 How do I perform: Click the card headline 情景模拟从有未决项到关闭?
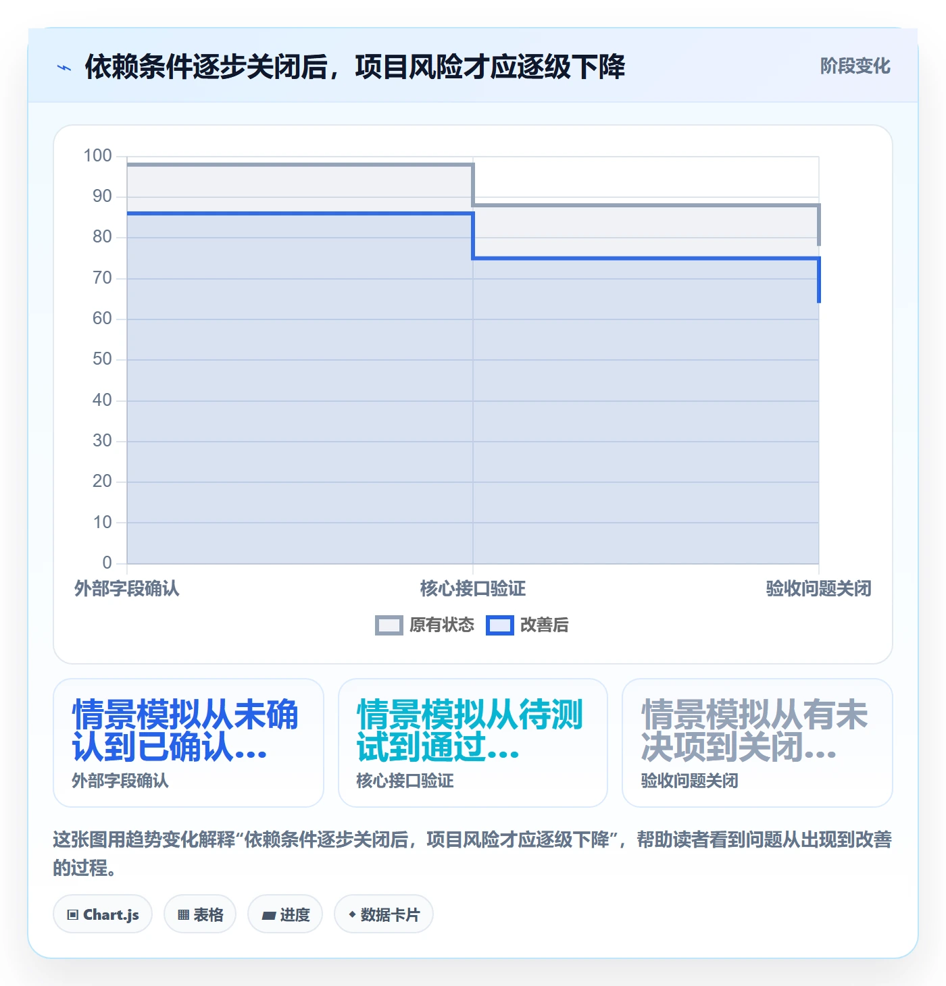coord(754,731)
